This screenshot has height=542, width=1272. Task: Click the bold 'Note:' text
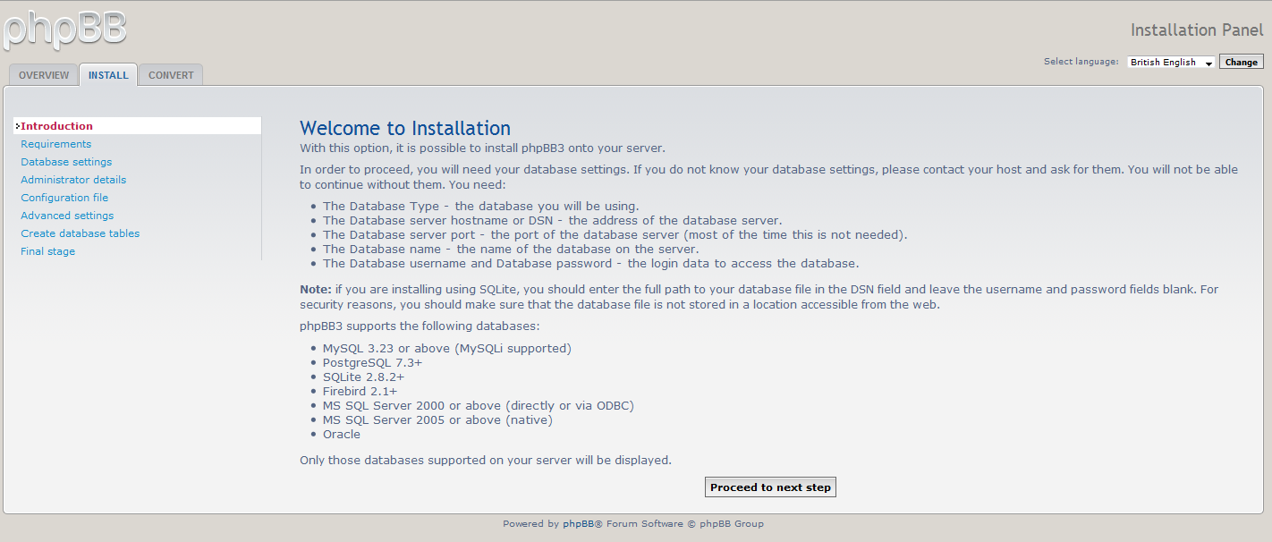[316, 290]
